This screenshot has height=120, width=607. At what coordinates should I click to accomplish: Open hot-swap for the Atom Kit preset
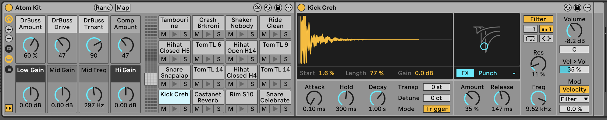268,8
